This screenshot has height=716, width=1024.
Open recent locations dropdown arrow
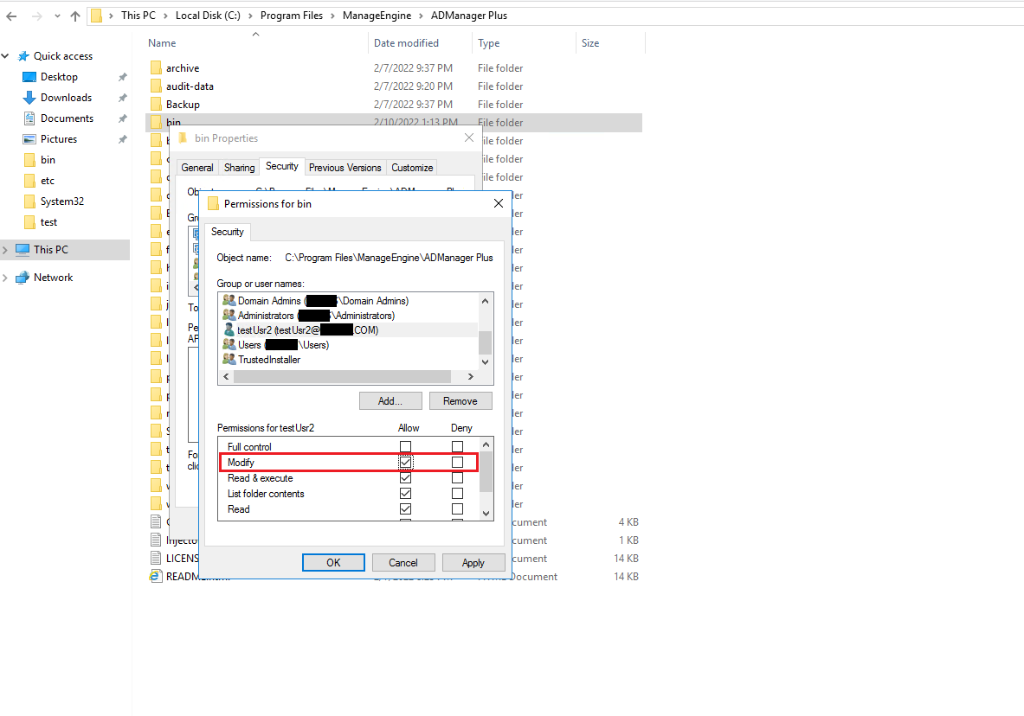(x=57, y=16)
